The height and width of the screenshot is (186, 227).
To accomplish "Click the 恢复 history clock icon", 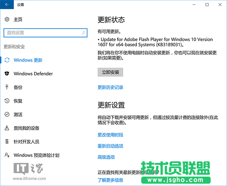I will tap(7, 101).
